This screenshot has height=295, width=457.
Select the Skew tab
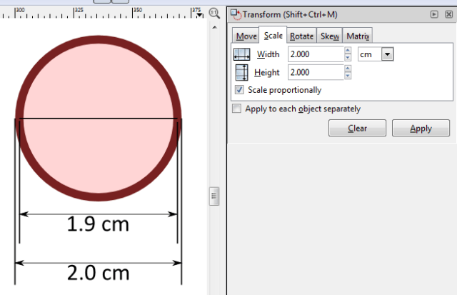tap(329, 36)
